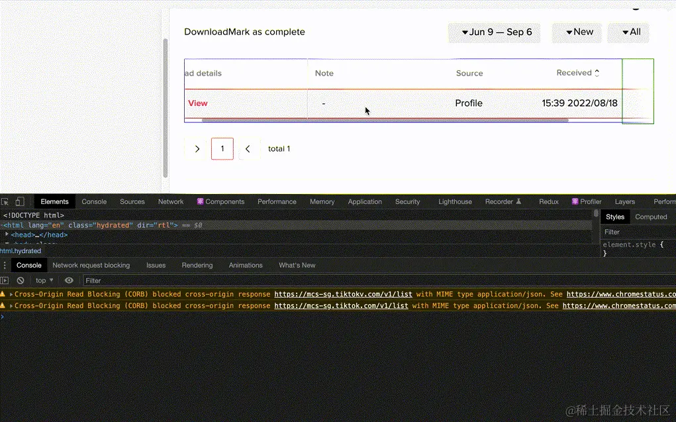Viewport: 676px width, 422px height.
Task: Select page 1 pagination button
Action: coord(222,149)
